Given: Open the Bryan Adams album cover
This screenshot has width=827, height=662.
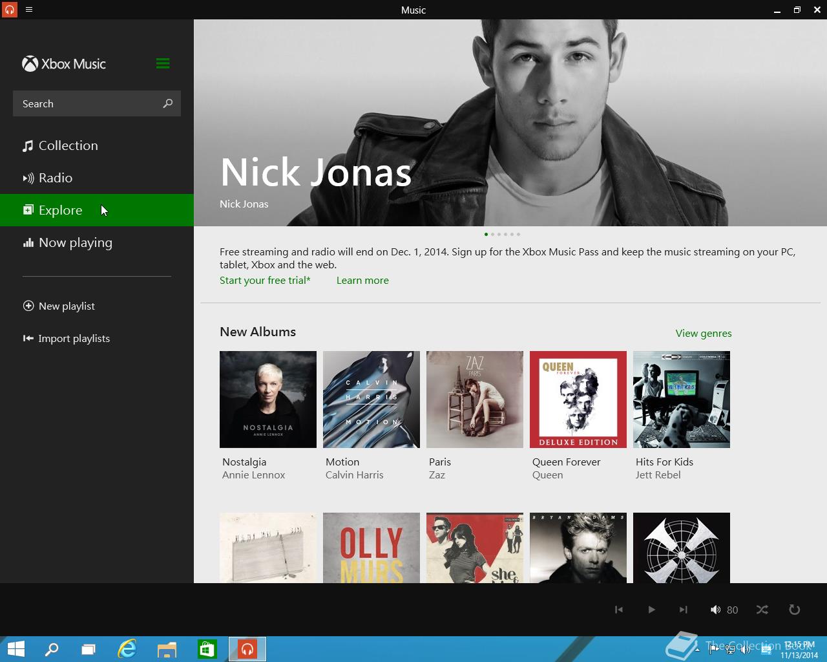Looking at the screenshot, I should click(x=578, y=548).
